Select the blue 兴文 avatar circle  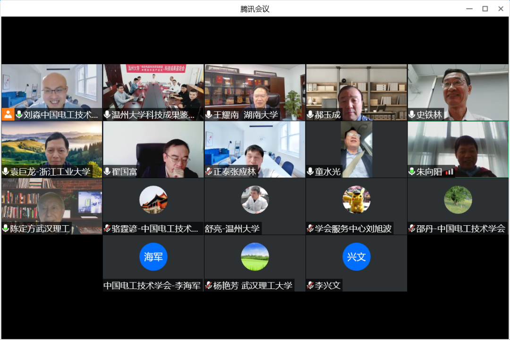tap(357, 257)
